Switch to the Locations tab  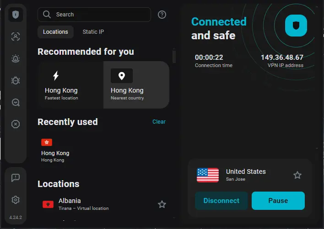[x=55, y=32]
